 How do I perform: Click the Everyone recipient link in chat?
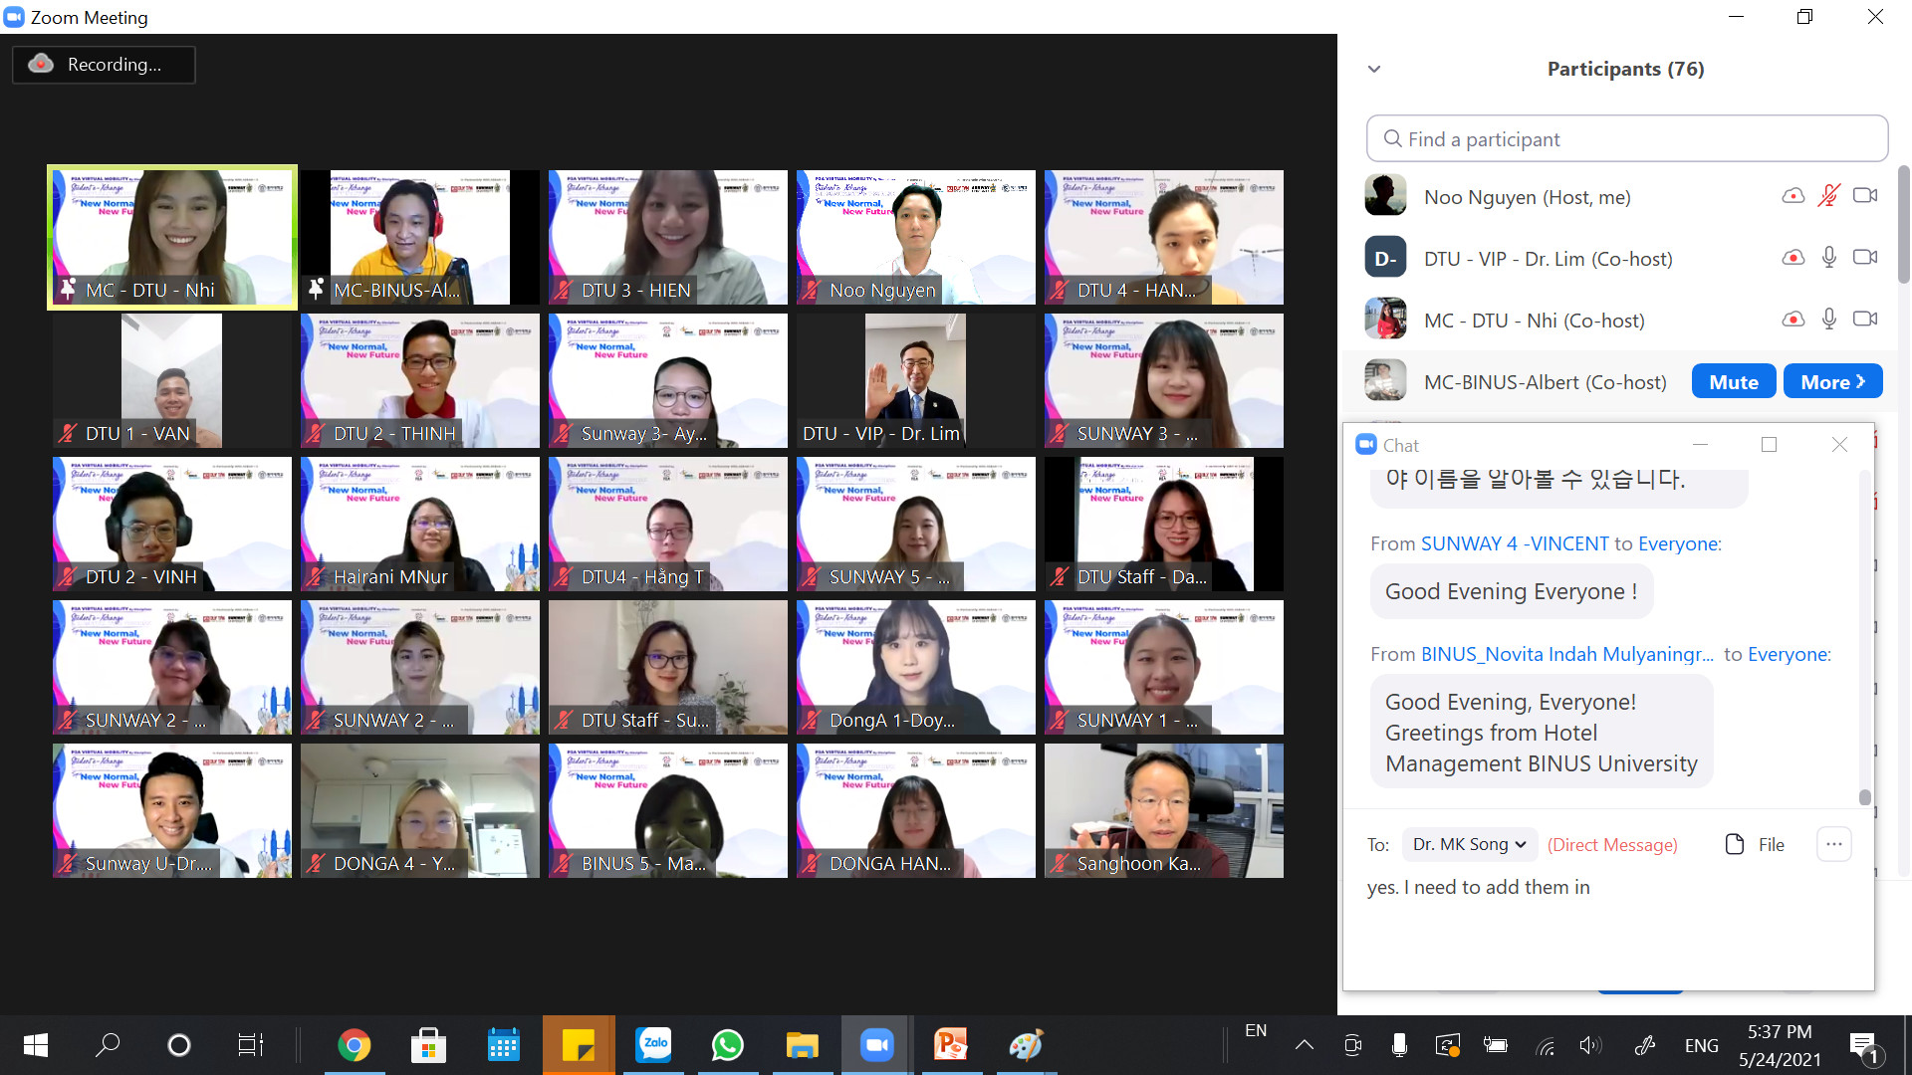click(x=1678, y=543)
